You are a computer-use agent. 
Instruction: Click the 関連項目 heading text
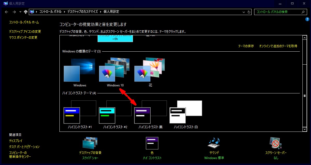coord(15,135)
